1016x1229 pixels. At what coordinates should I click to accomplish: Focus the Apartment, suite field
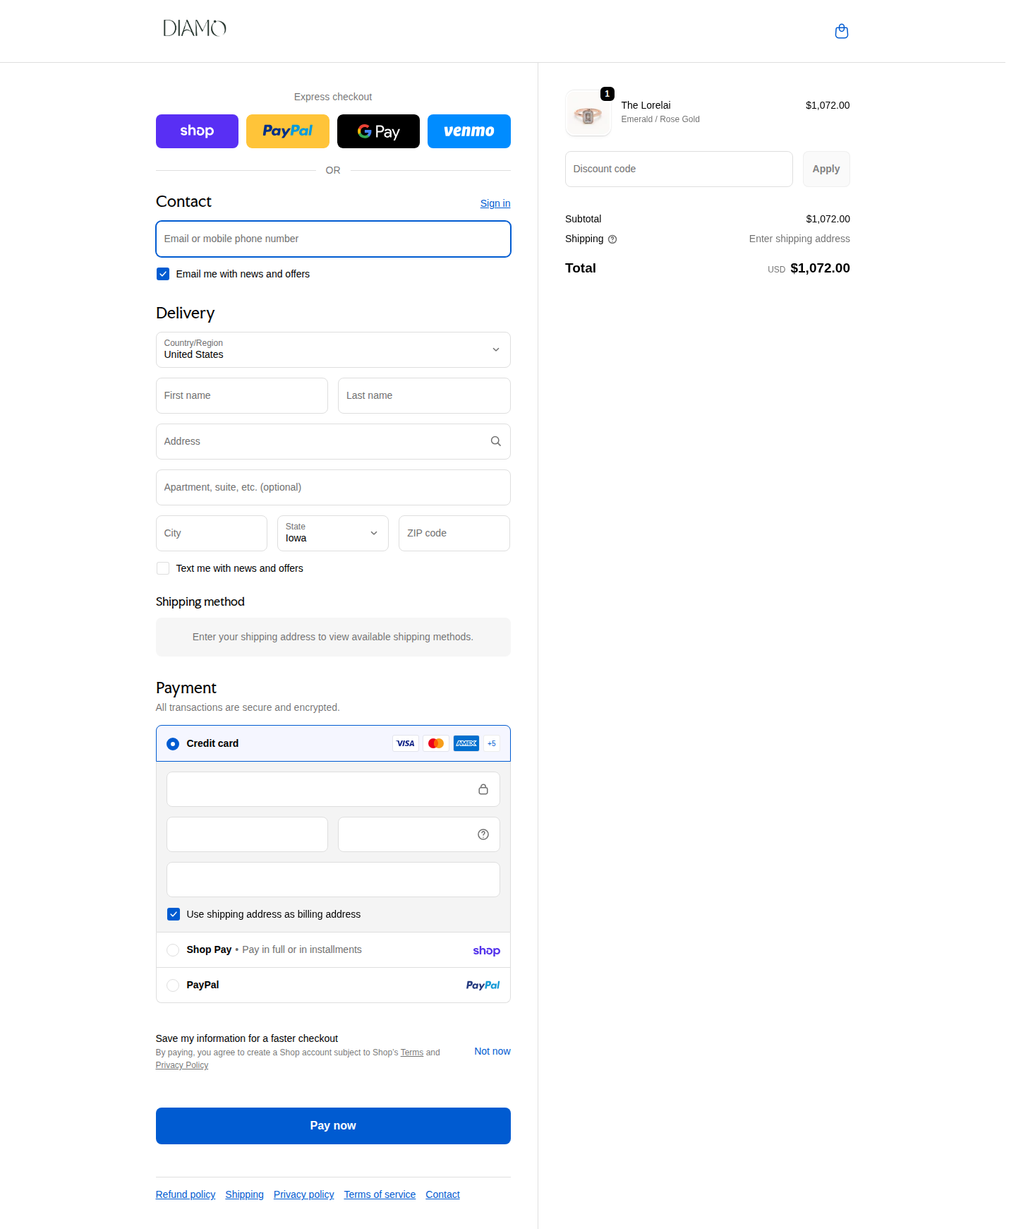[x=333, y=487]
